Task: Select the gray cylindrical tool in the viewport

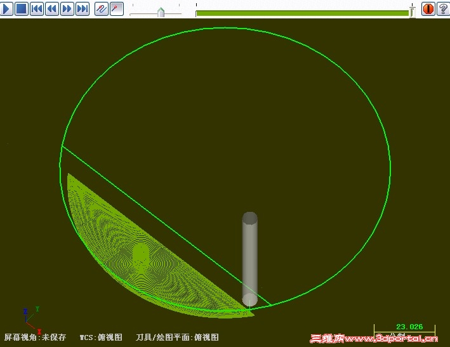Action: (249, 259)
